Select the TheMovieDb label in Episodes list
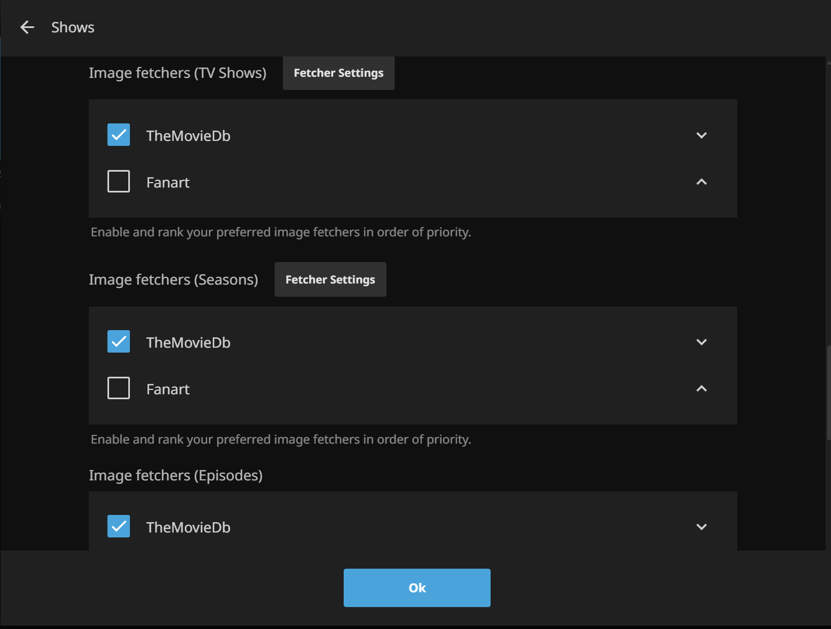 [x=188, y=528]
